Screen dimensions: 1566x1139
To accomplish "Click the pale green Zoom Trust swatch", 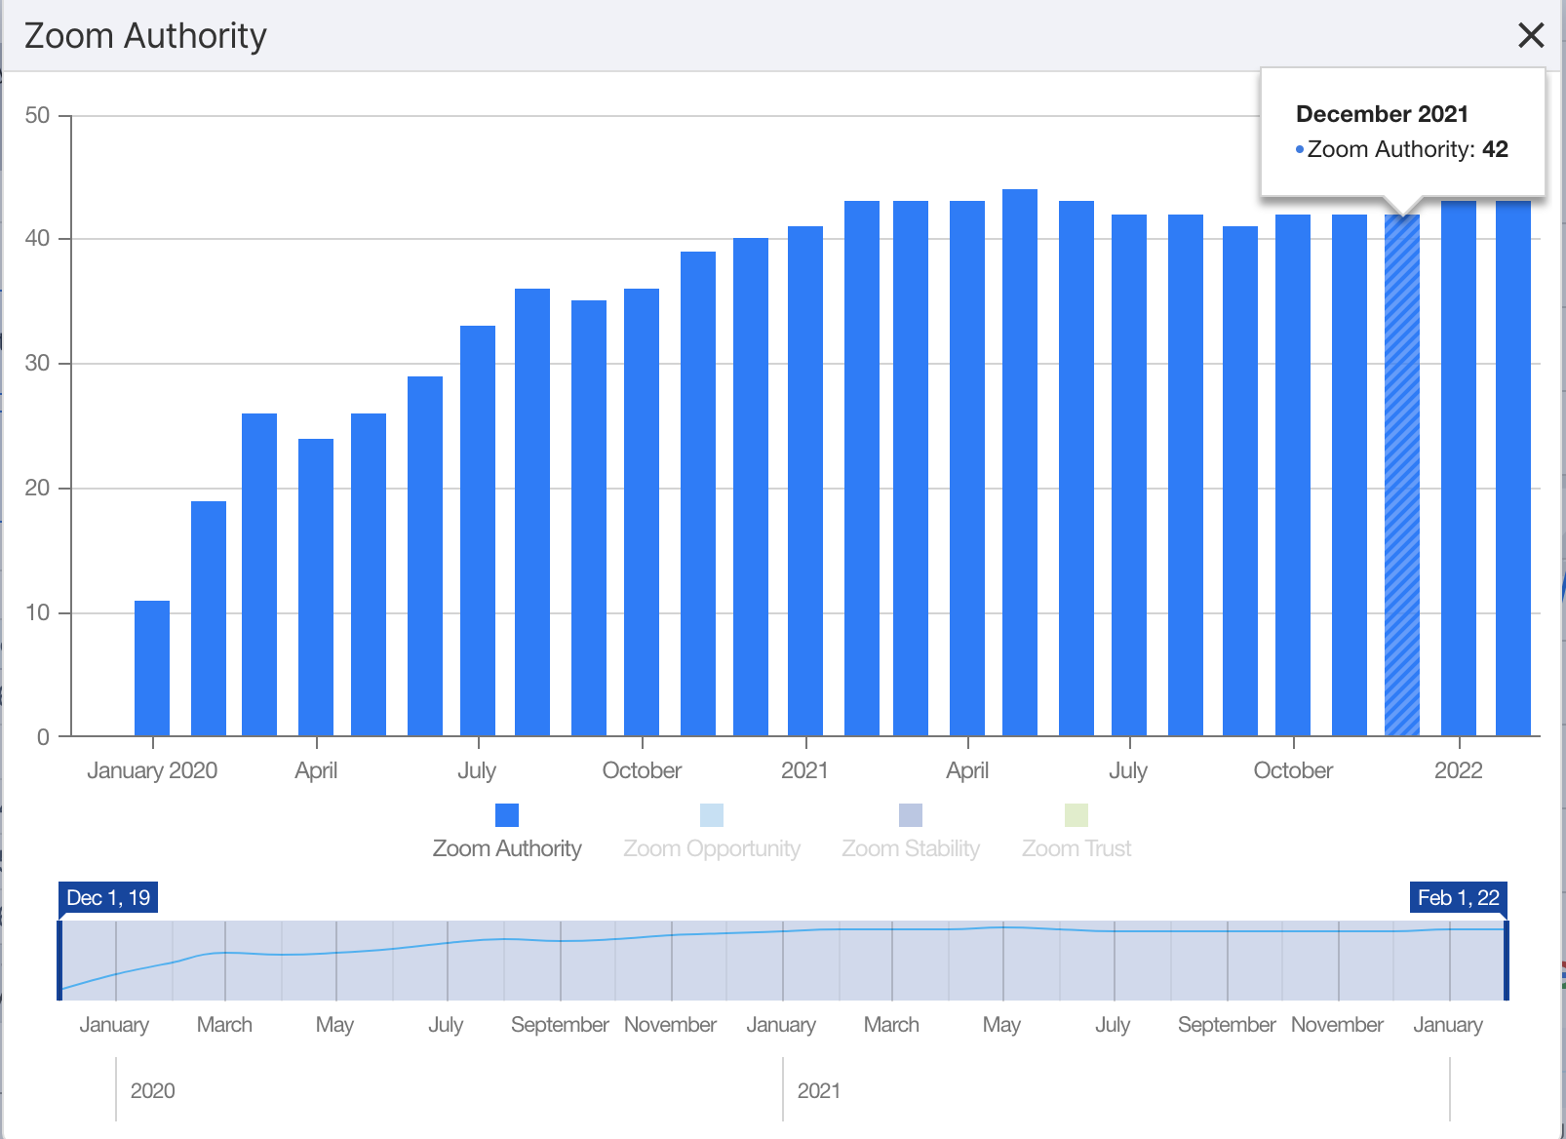I will click(x=1077, y=815).
